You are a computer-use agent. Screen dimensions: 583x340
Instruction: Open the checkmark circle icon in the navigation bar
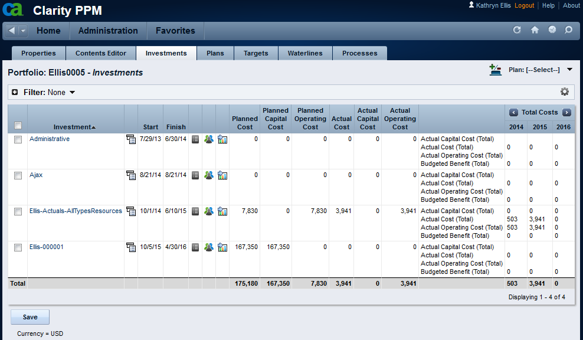point(552,30)
